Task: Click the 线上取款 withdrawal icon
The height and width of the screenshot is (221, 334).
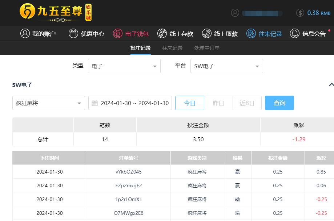Action: click(207, 34)
